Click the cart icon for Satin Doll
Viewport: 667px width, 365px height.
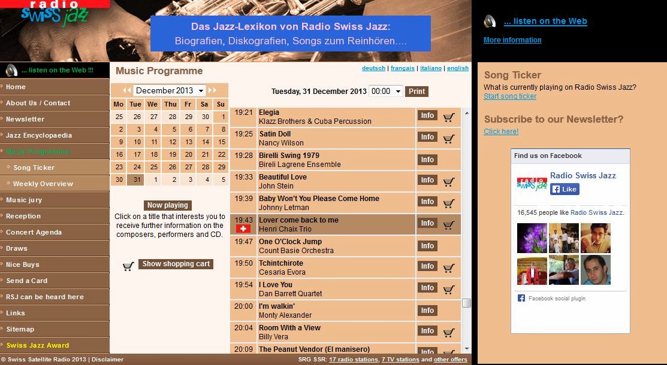tap(449, 139)
